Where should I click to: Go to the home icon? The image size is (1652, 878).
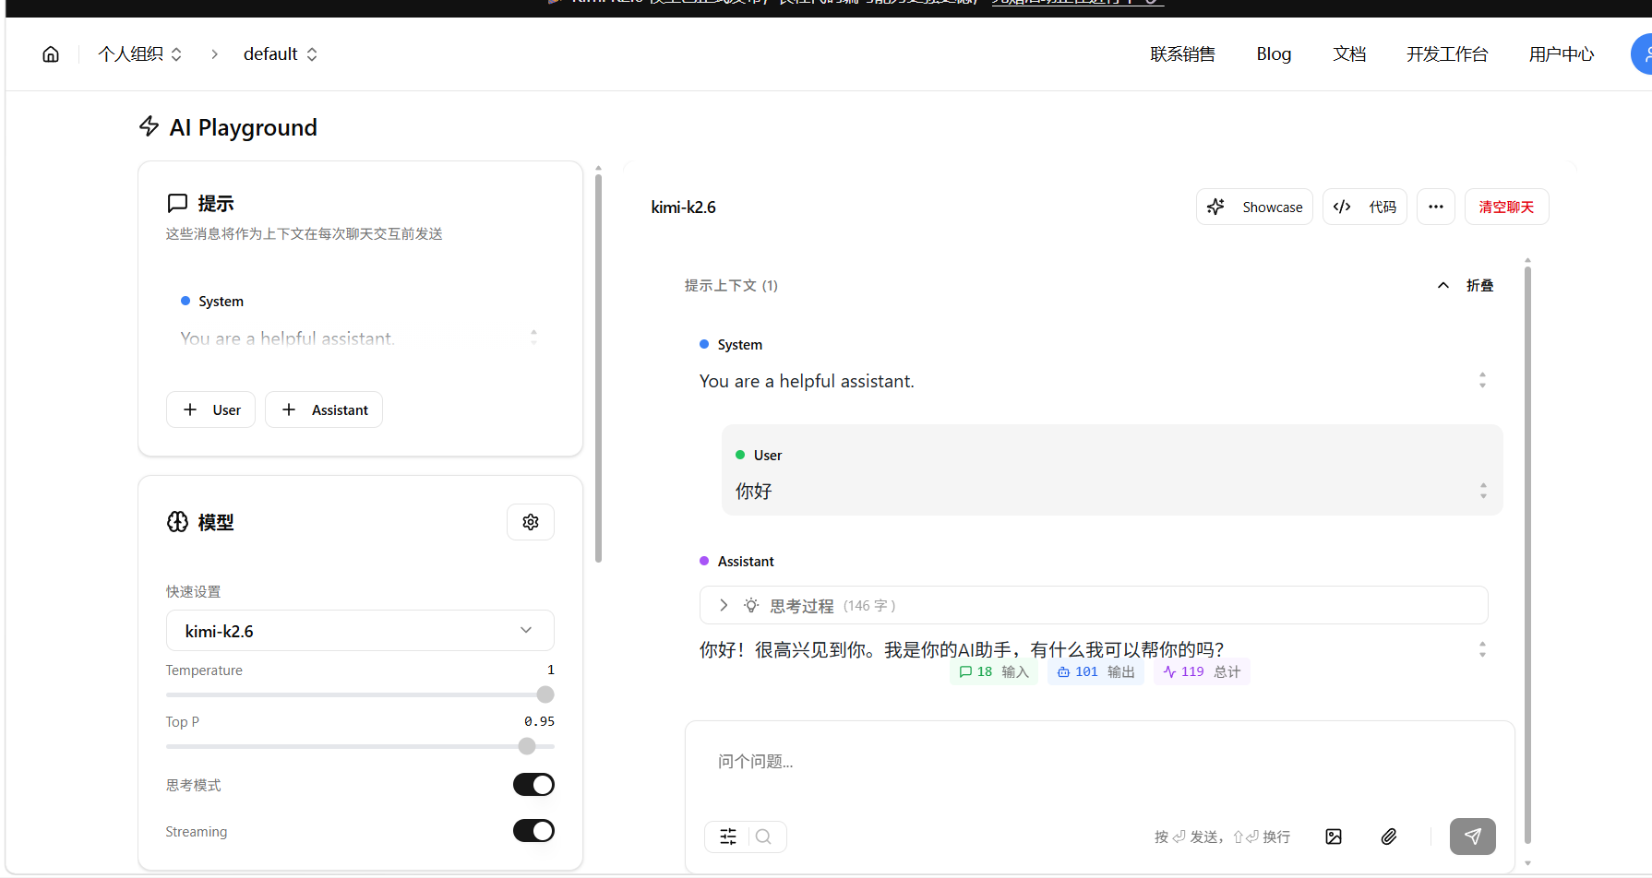click(x=51, y=54)
